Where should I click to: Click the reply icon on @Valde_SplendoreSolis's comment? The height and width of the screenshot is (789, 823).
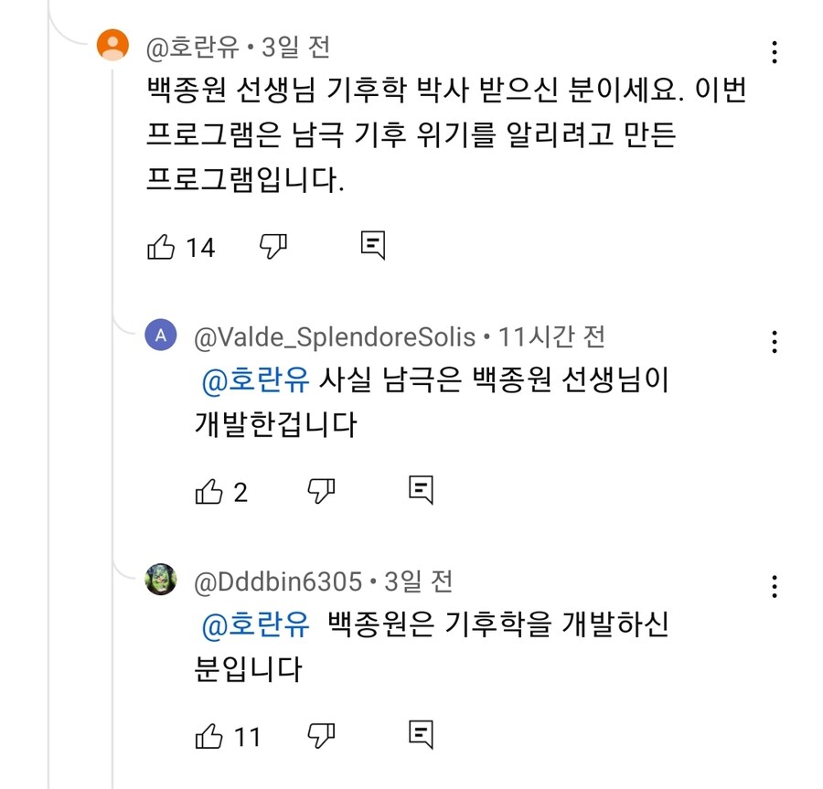pos(421,491)
